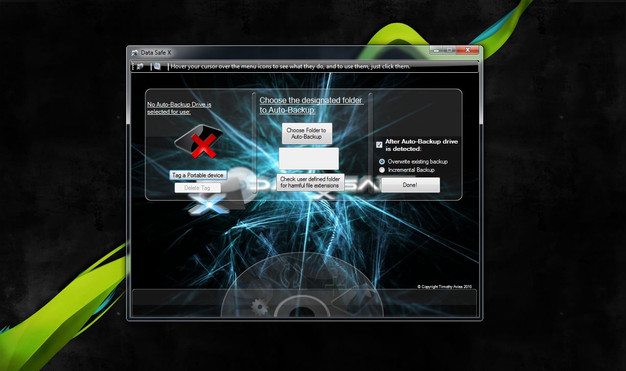This screenshot has height=371, width=626.
Task: Close the Data Safe X window
Action: 468,50
